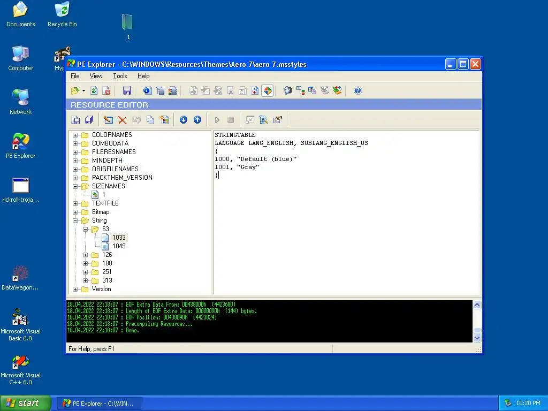The width and height of the screenshot is (548, 411).
Task: Open the recent files dropdown arrow
Action: [x=83, y=91]
